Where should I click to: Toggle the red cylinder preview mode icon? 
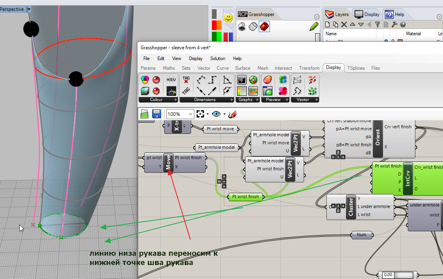[x=264, y=27]
